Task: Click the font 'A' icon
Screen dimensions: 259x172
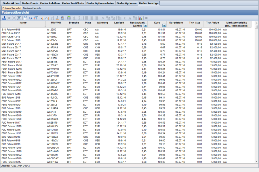Action: (x=129, y=18)
